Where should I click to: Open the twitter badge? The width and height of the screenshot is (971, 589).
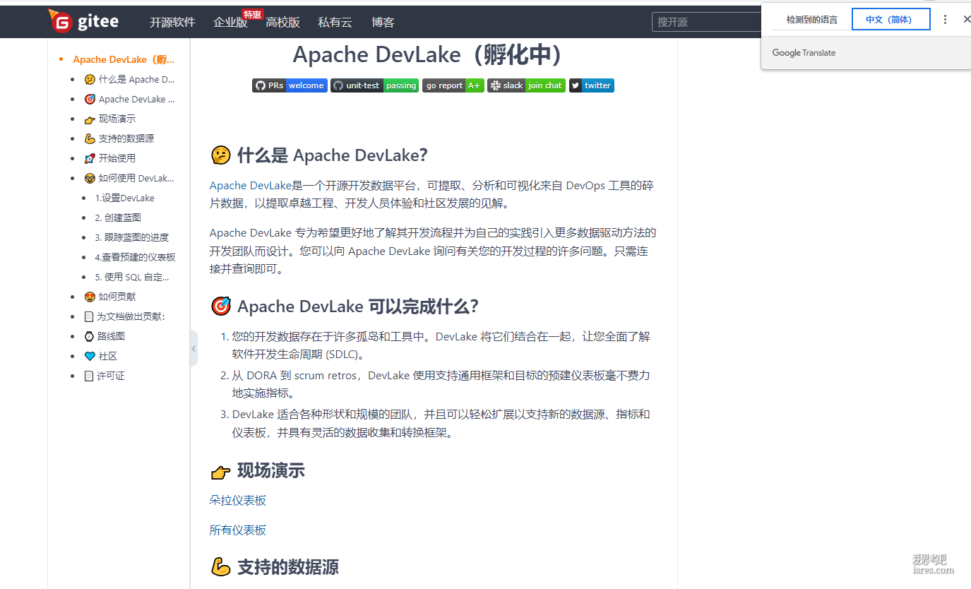point(592,85)
